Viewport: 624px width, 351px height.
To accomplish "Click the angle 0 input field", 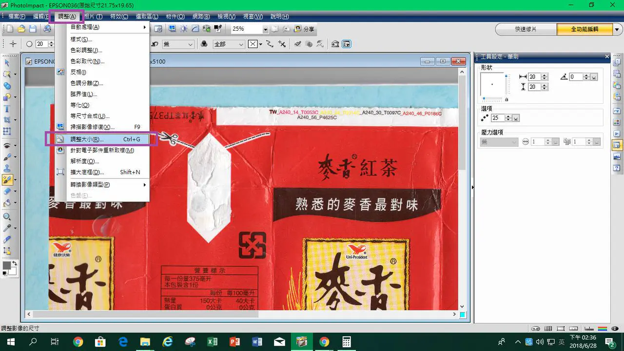I will [x=576, y=77].
